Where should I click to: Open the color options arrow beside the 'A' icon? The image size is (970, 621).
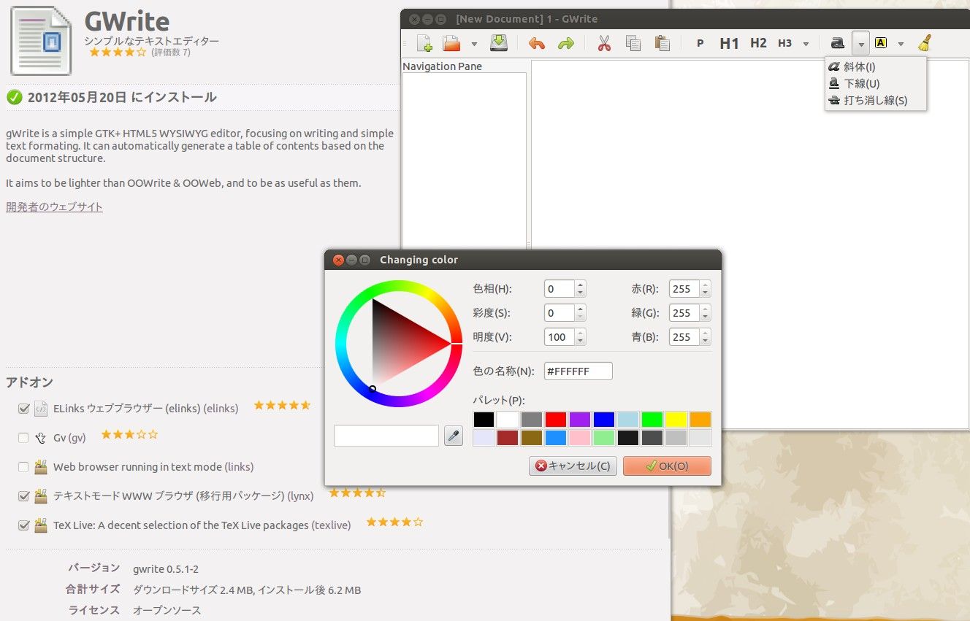(901, 44)
